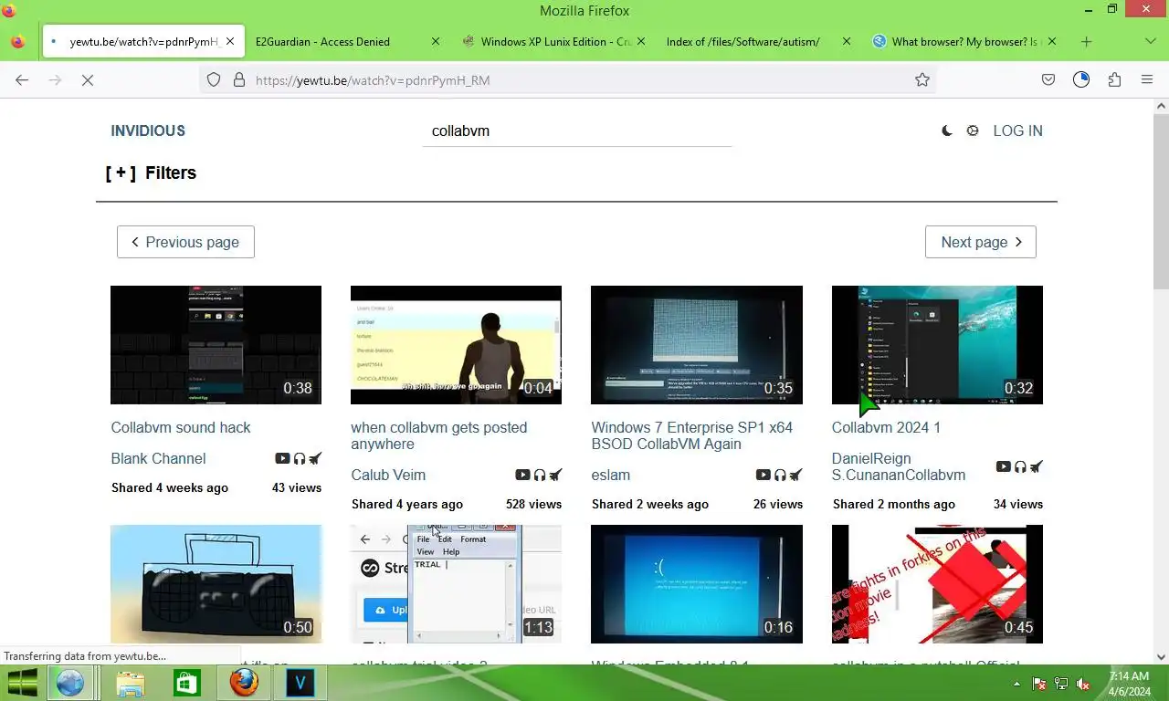Open audio mode for Collabvm sound hack
This screenshot has height=701, width=1169.
[300, 458]
